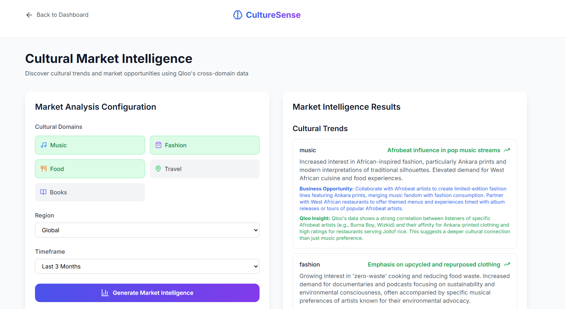
Task: Open the Timeframe dropdown Last 3 Months
Action: tap(147, 266)
